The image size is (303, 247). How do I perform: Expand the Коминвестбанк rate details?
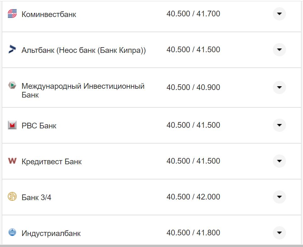click(279, 14)
